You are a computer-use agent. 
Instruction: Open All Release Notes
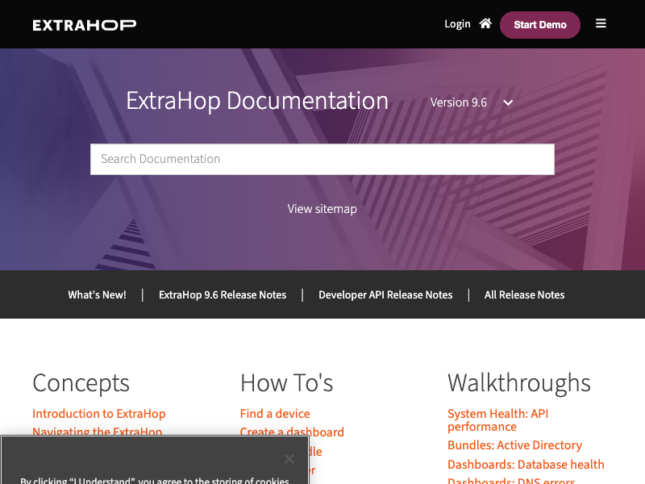(524, 294)
